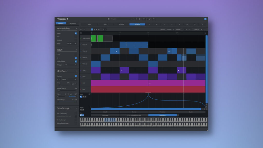Screen dimensions: 263x148
Task: Click the undo arrow in the sequencer toolbar
Action: point(103,30)
